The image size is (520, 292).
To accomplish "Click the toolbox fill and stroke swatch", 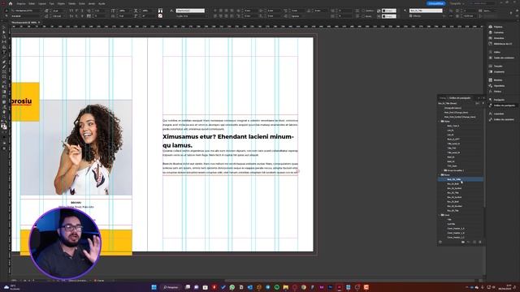I will (3, 127).
